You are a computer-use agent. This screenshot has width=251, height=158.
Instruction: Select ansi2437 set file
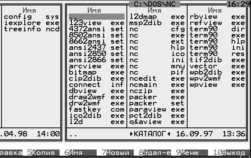click(x=97, y=48)
